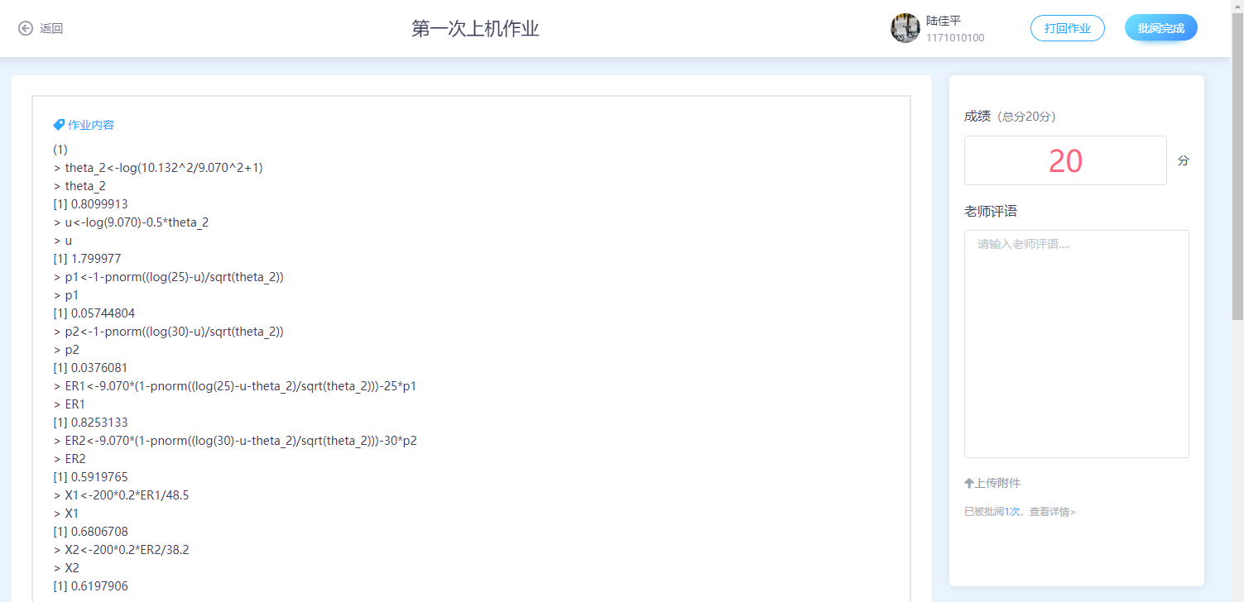This screenshot has width=1244, height=602.
Task: Click the student name 陆佳平
Action: coord(944,21)
